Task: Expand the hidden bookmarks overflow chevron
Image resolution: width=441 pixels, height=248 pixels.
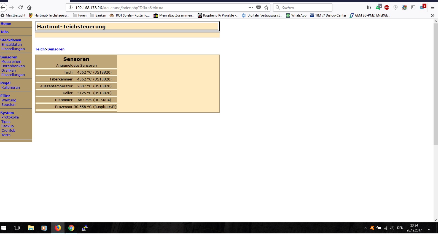Action: coord(432,15)
